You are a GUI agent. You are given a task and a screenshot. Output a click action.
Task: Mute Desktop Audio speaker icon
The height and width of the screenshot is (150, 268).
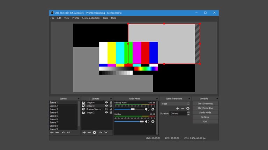click(x=147, y=109)
